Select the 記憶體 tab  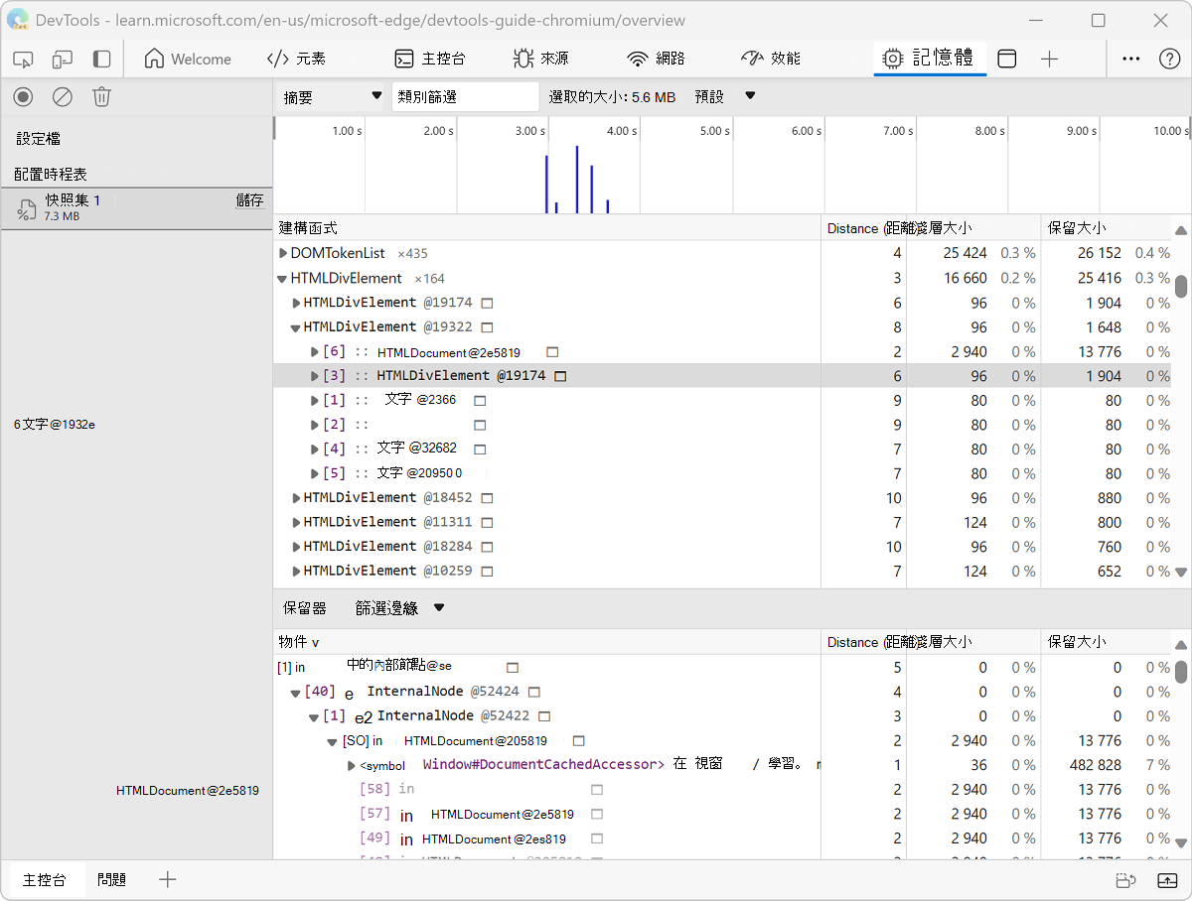(929, 59)
